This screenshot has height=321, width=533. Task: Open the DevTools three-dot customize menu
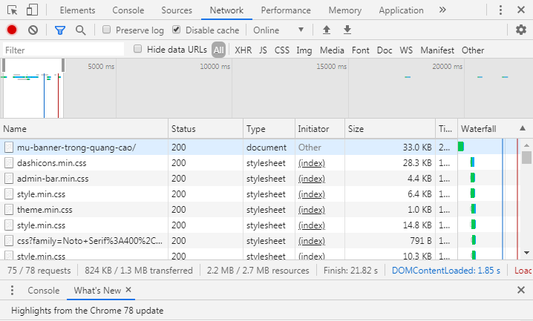[499, 10]
